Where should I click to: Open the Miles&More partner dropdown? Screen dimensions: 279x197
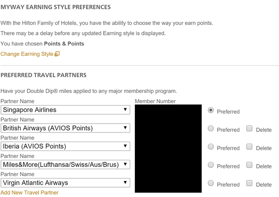point(65,164)
